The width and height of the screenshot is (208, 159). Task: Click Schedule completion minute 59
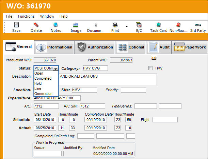[x=128, y=120]
